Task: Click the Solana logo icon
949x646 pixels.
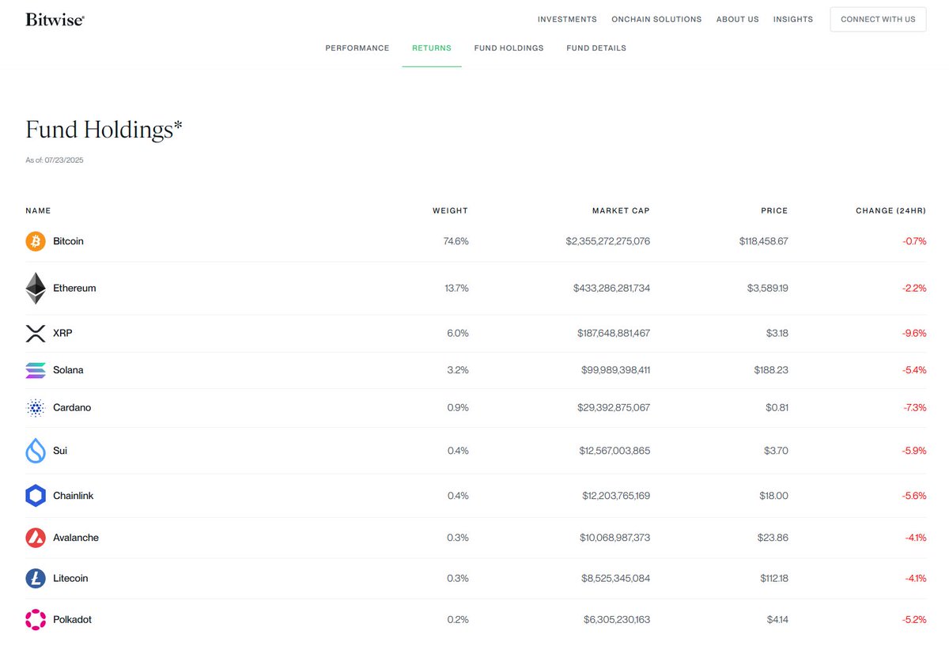Action: (36, 370)
